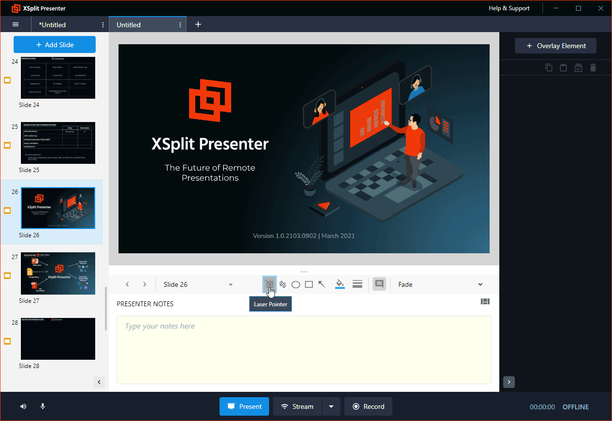This screenshot has width=612, height=421.
Task: Paste the overlay element from clipboard
Action: (563, 68)
